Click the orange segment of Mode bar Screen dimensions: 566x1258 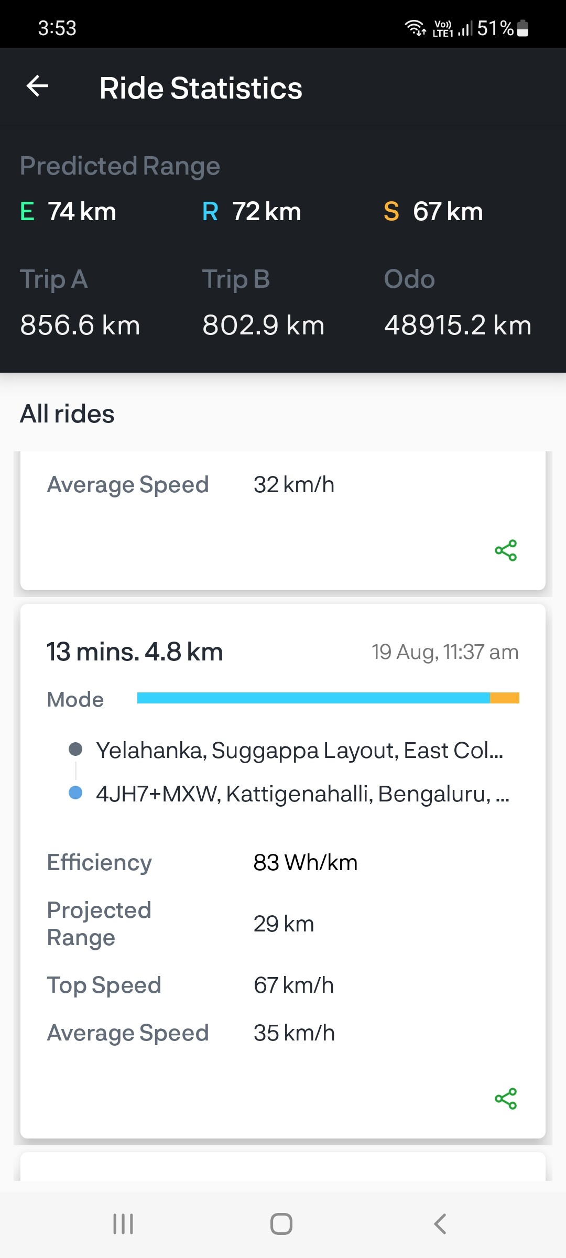pyautogui.click(x=504, y=698)
